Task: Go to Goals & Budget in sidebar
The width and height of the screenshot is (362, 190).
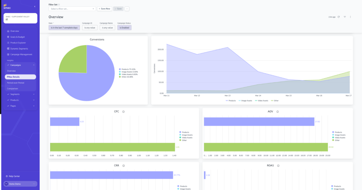Action: pyautogui.click(x=17, y=37)
